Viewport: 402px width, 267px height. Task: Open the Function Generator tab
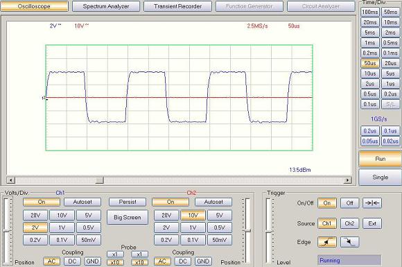(250, 6)
